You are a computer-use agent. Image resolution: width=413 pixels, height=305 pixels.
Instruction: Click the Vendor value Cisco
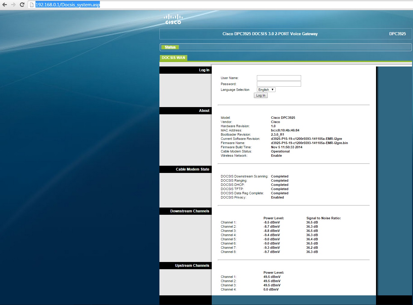(x=276, y=122)
